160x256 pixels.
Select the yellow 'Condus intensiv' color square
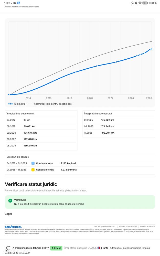(x=33, y=170)
